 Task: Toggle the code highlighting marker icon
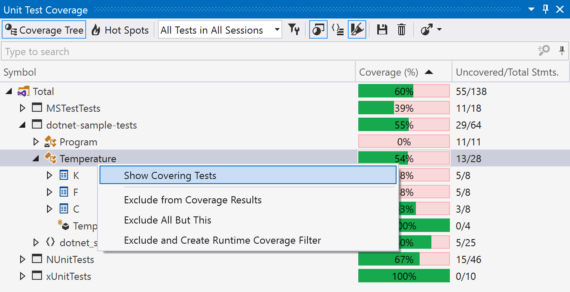357,29
